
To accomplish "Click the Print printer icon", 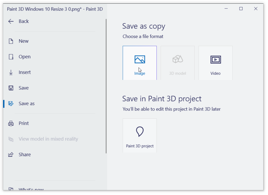I will (x=11, y=123).
